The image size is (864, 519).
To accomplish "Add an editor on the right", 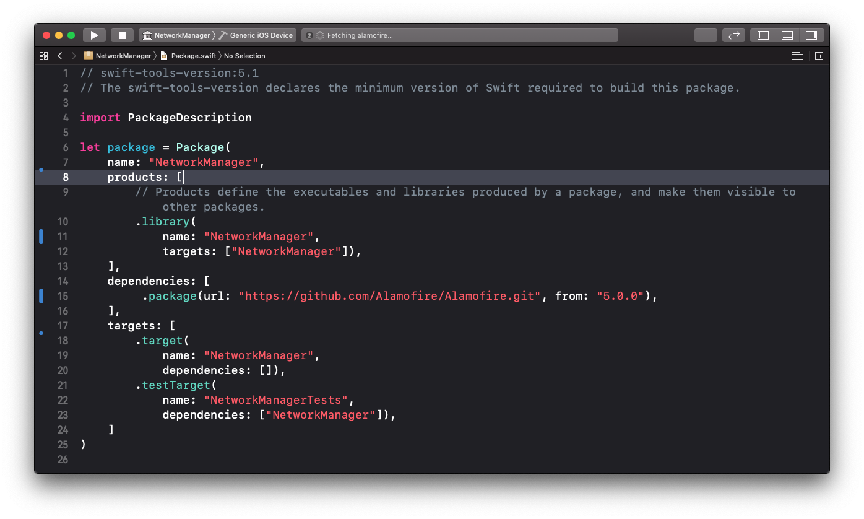I will (x=819, y=56).
